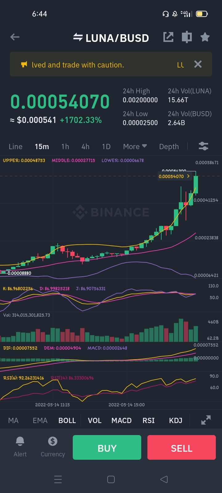Tap the pair swap icon beside LUNA/BUSD
The width and height of the screenshot is (222, 493).
pyautogui.click(x=78, y=38)
